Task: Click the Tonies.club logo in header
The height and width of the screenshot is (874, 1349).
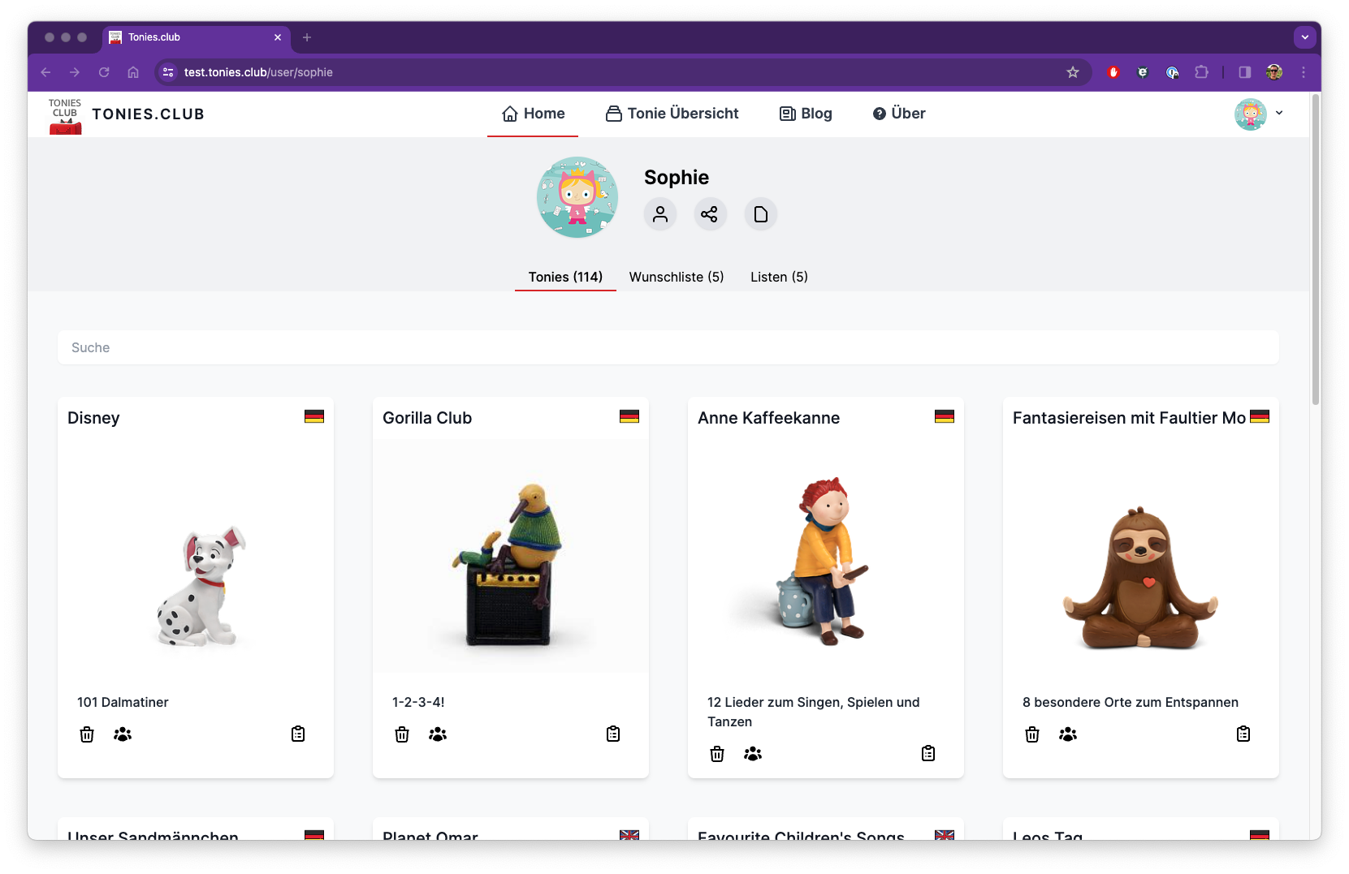Action: click(x=65, y=114)
